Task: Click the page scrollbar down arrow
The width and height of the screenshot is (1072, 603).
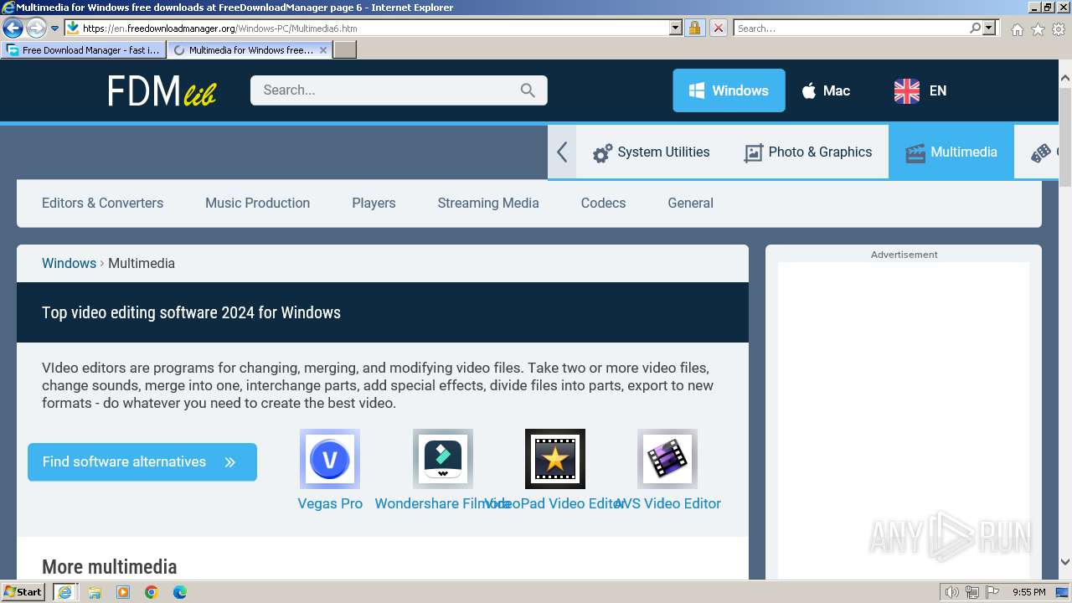Action: click(1065, 563)
